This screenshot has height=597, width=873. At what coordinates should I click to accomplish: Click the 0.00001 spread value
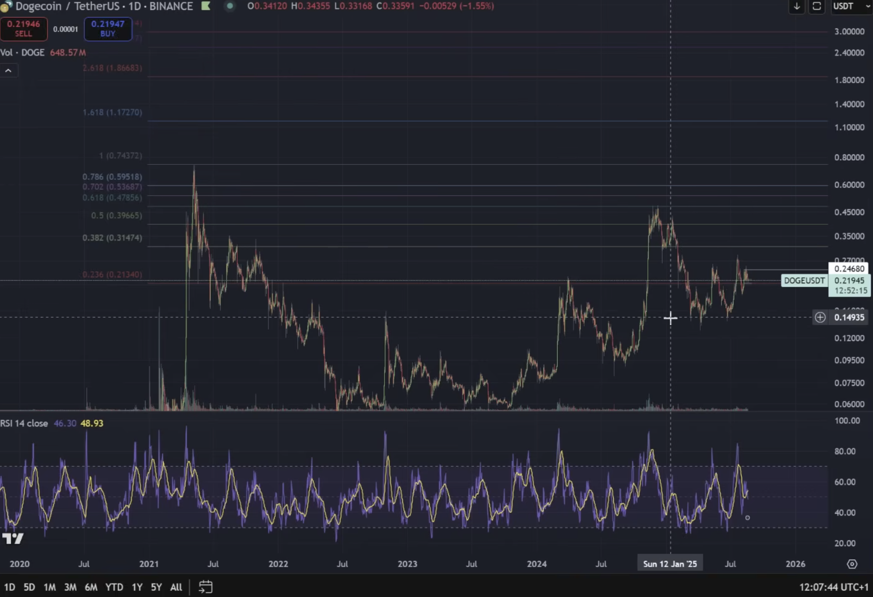click(66, 29)
